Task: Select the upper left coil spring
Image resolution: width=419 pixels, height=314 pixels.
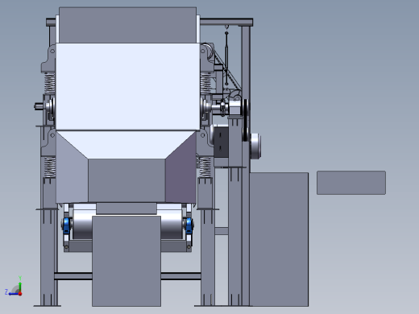Action: 50,83
